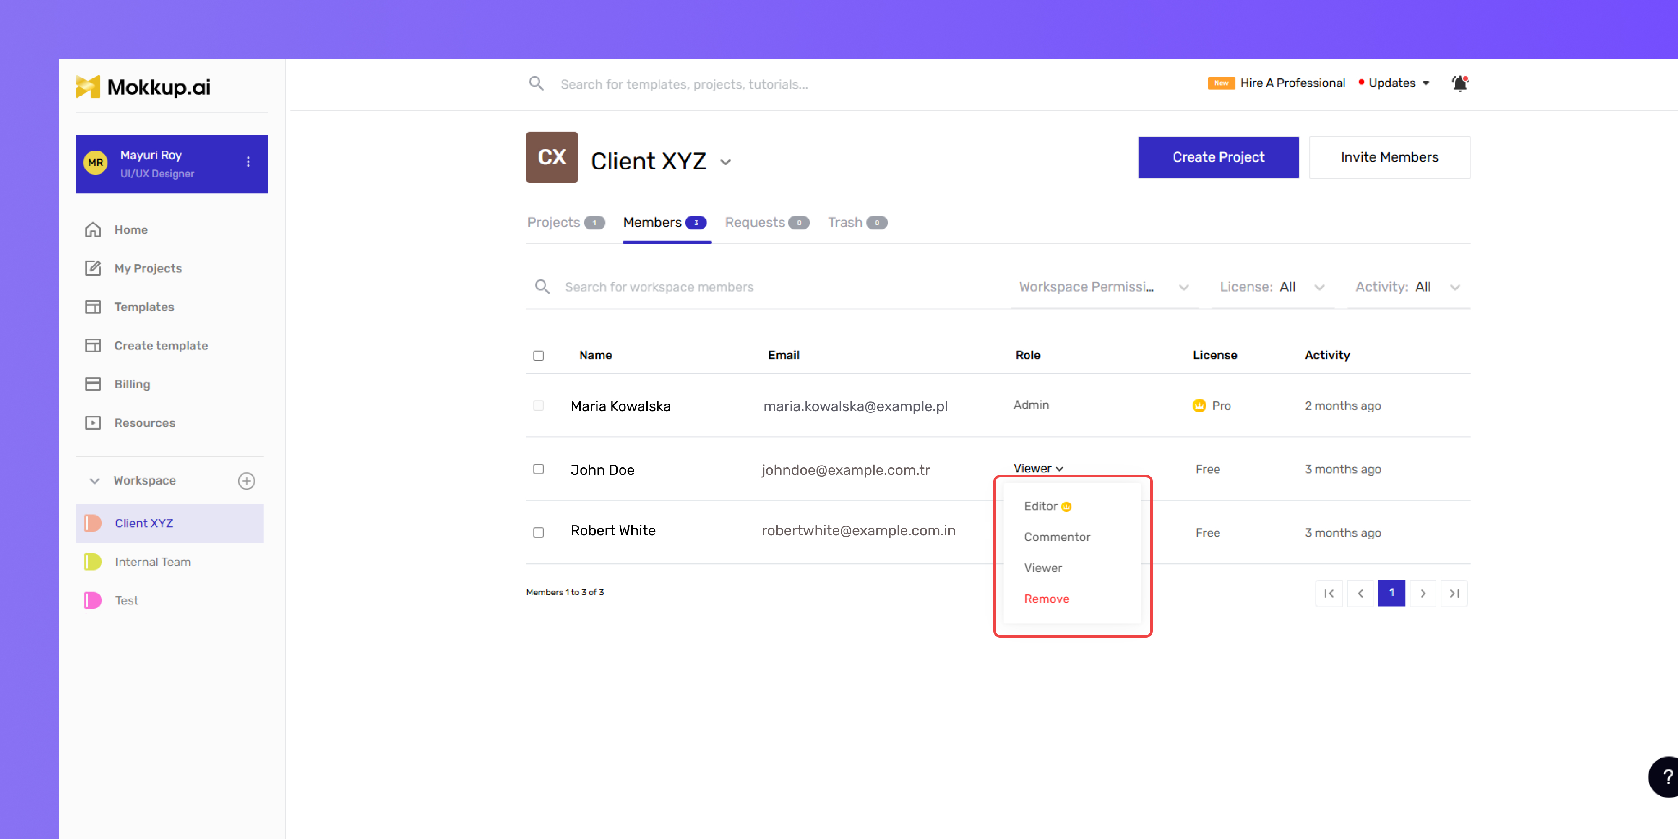Click the MR avatar badge

(x=96, y=163)
